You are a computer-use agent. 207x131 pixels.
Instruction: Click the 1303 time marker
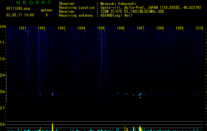tap(61, 28)
